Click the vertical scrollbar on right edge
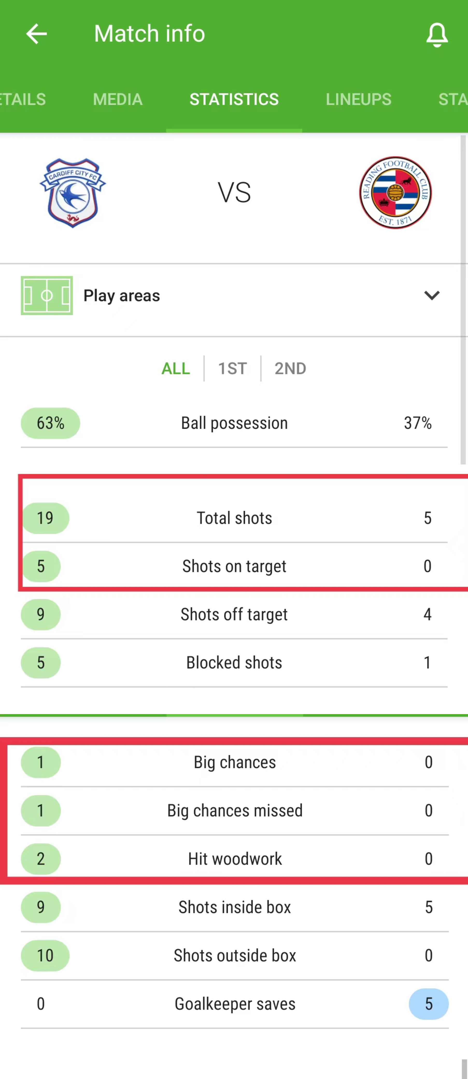Screen dimensions: 468x1079 [x=463, y=300]
